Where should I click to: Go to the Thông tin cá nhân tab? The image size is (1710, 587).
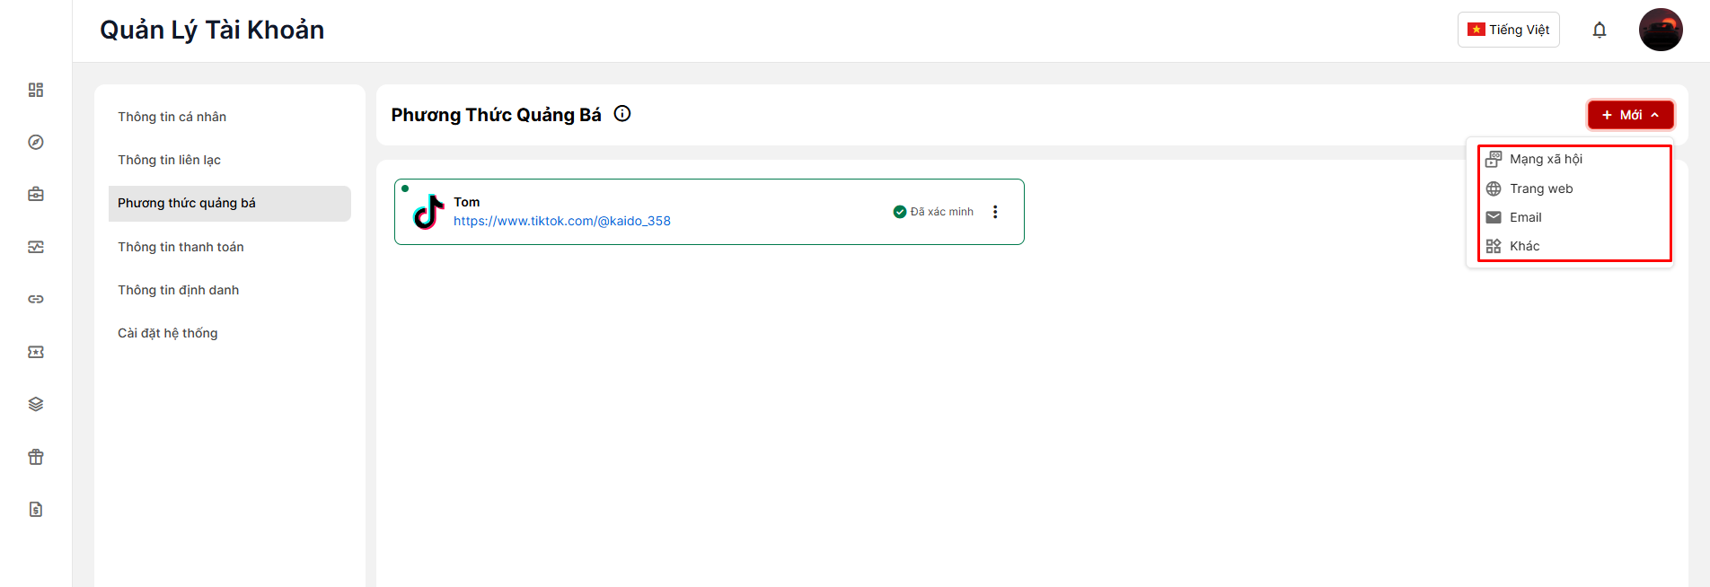click(x=172, y=117)
